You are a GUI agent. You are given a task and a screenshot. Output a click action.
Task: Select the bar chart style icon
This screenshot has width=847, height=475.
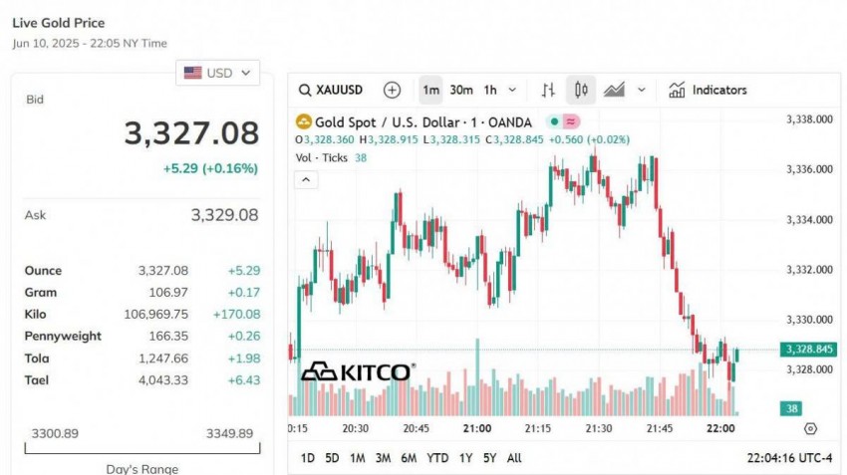click(x=547, y=90)
